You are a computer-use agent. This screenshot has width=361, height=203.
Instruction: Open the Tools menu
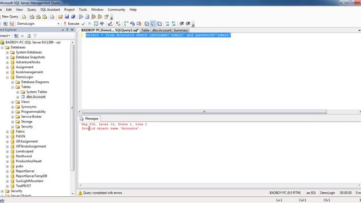83,10
